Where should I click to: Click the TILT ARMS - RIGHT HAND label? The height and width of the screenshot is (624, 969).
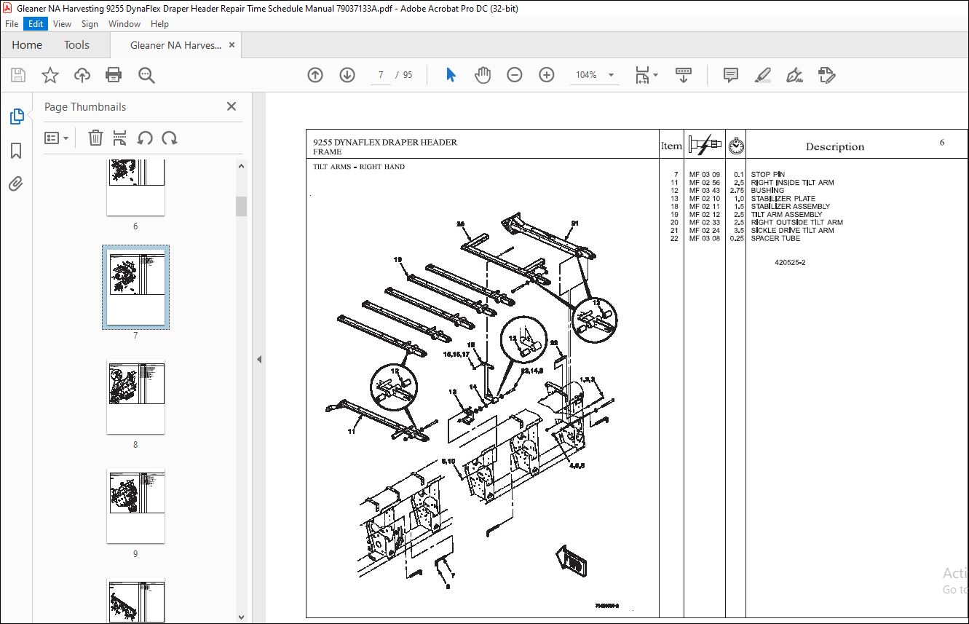[359, 167]
